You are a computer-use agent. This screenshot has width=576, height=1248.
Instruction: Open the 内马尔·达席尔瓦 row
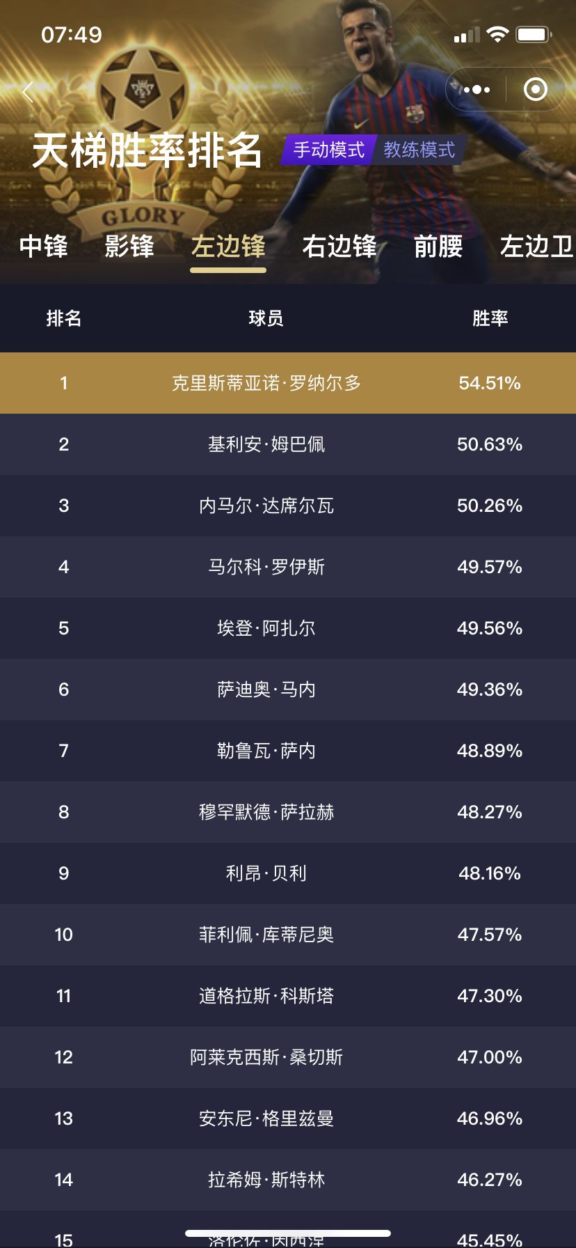pyautogui.click(x=288, y=506)
